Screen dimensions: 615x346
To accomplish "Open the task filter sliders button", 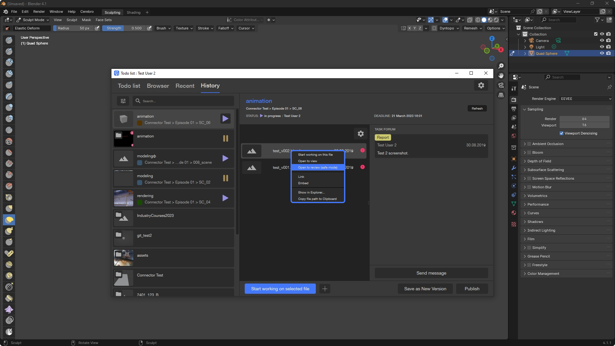I will 123,101.
